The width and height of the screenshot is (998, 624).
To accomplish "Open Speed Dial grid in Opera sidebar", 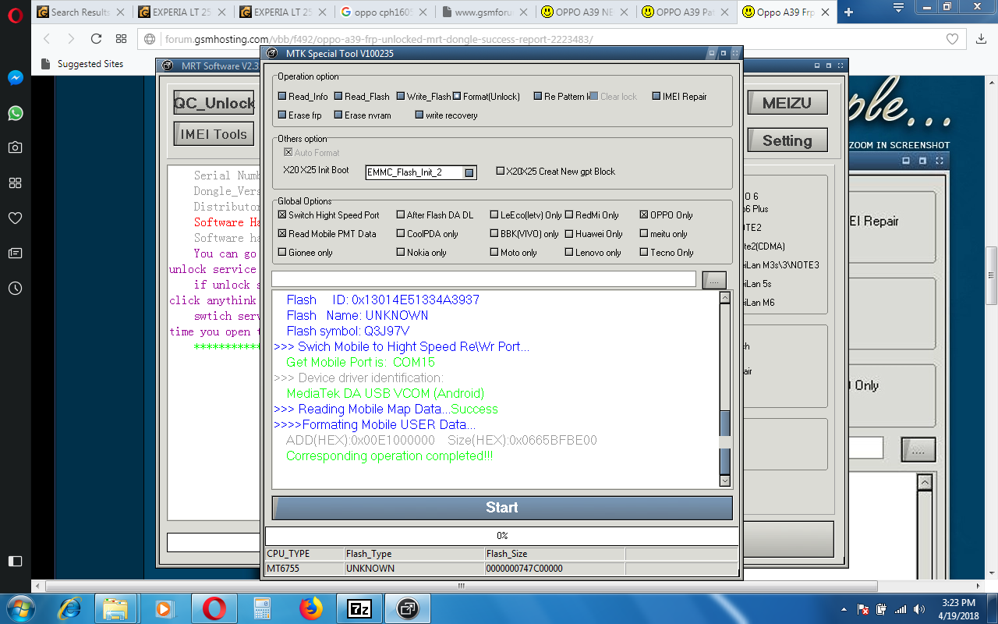I will tap(16, 183).
